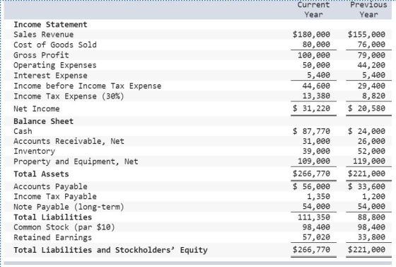Click 'Total Liabilities and Stockholders' Equity' label
Image resolution: width=396 pixels, height=267 pixels.
point(110,250)
